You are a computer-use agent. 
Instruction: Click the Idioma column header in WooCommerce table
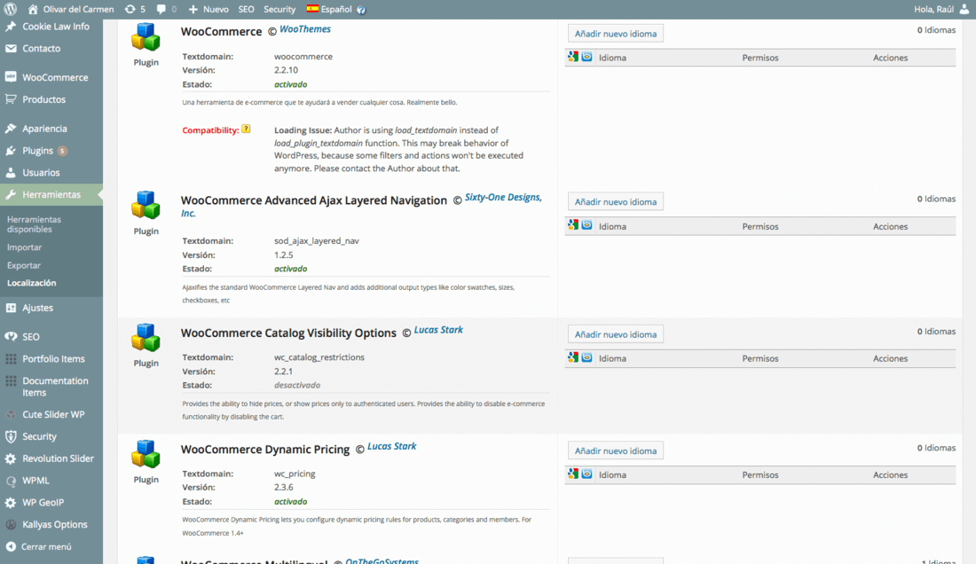tap(612, 58)
